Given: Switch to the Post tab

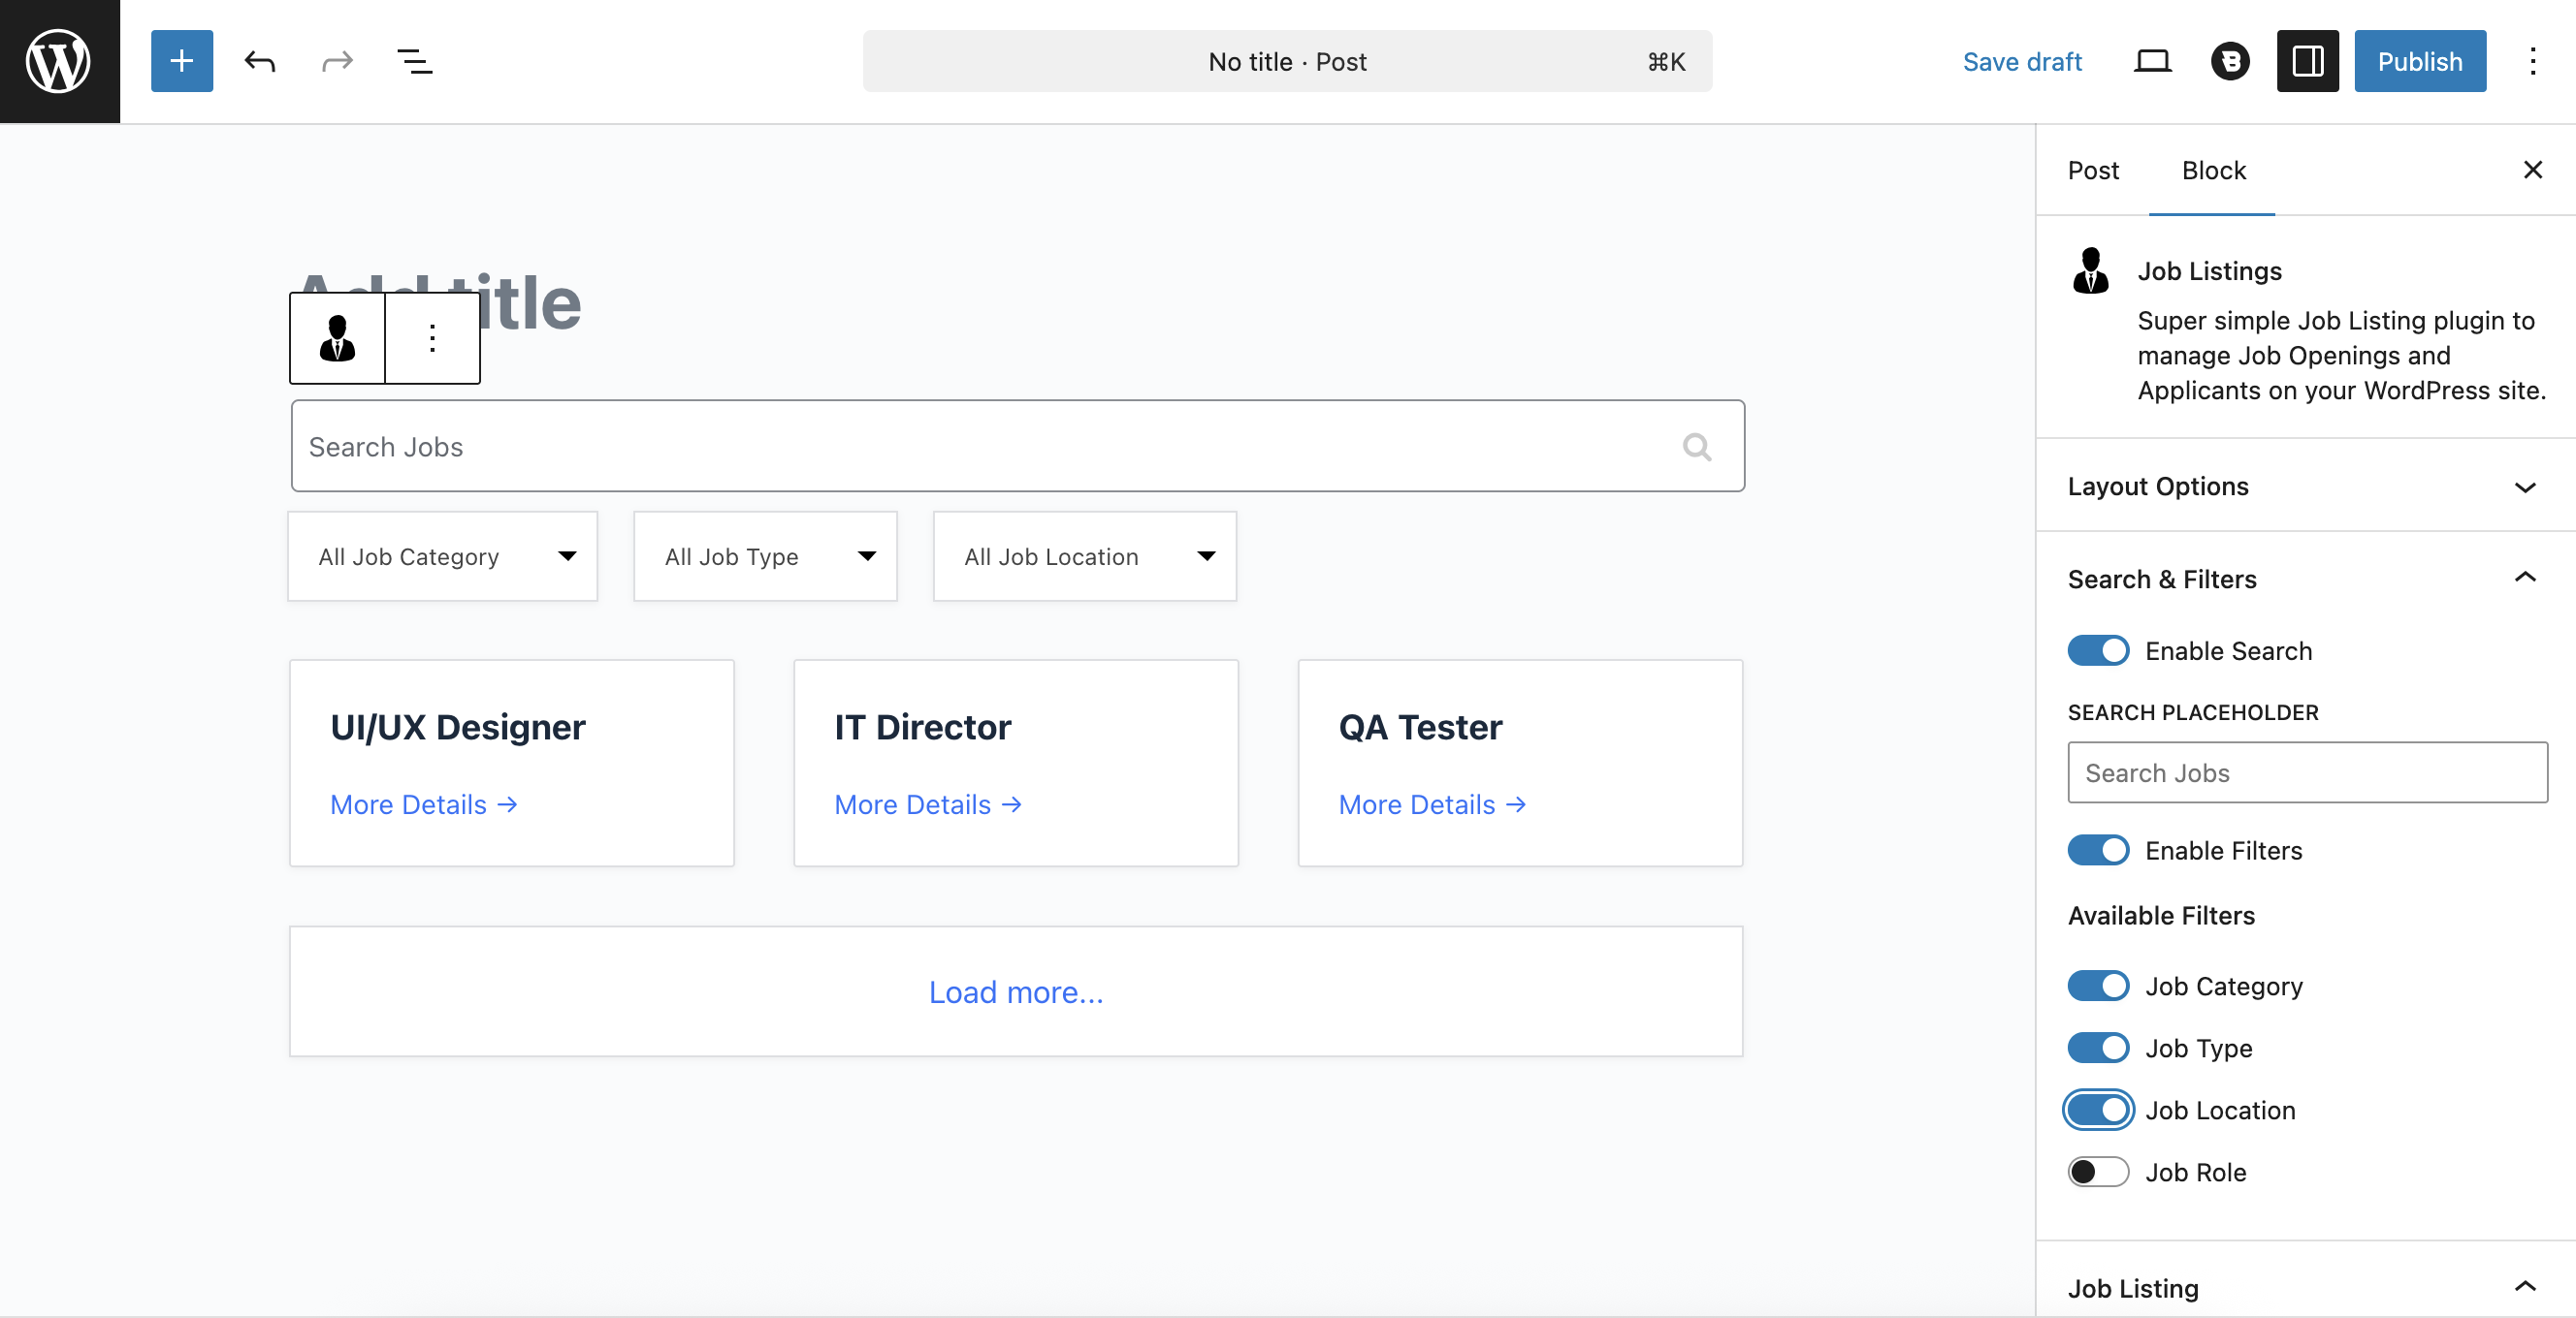Looking at the screenshot, I should point(2092,170).
